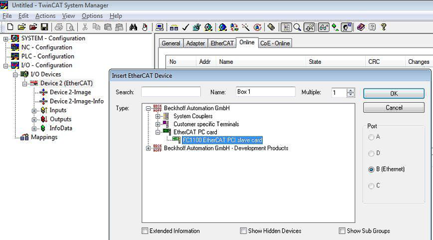Expand Customer specific Terminals in the Type list
The width and height of the screenshot is (433, 240).
[158, 124]
